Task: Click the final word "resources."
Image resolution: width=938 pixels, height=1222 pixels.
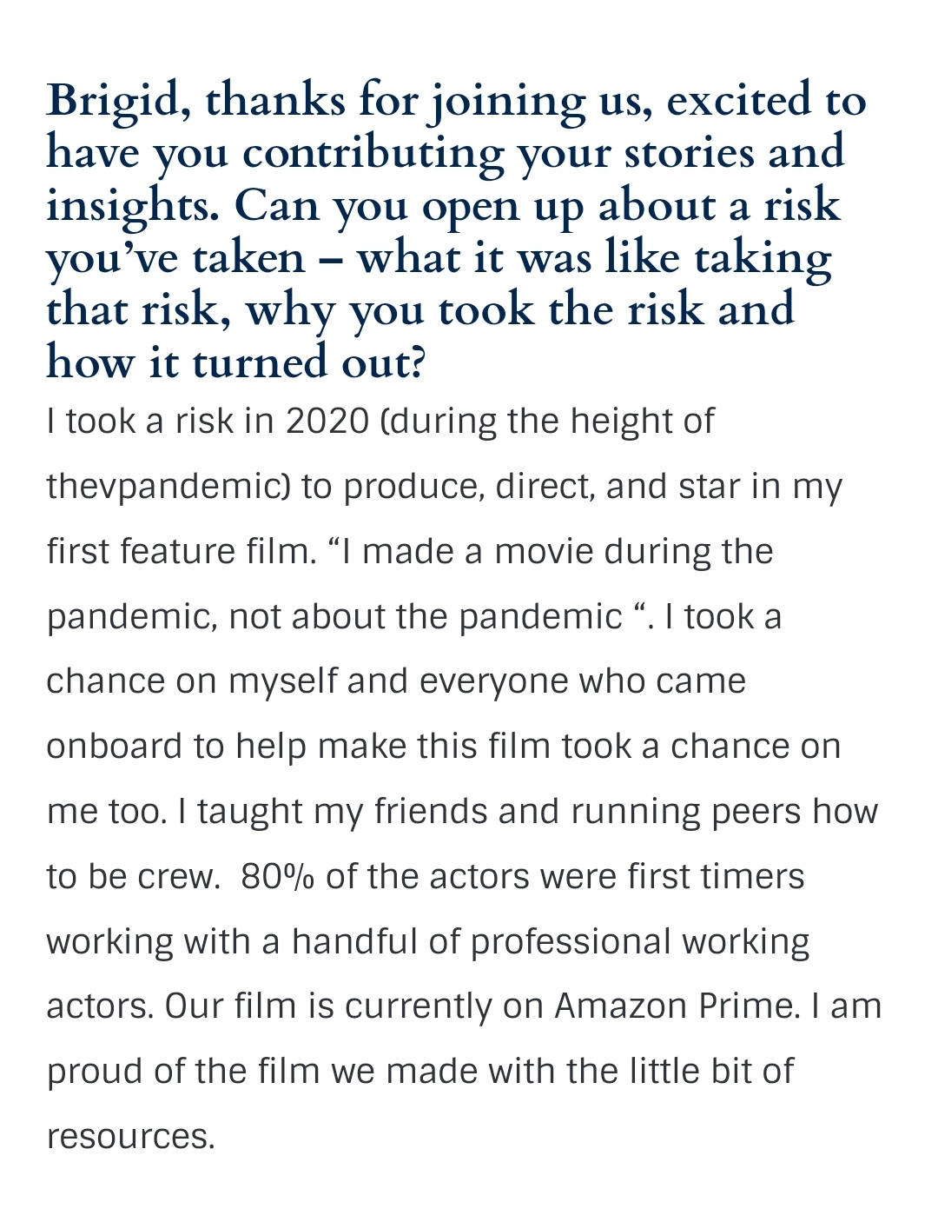Action: tap(130, 1136)
